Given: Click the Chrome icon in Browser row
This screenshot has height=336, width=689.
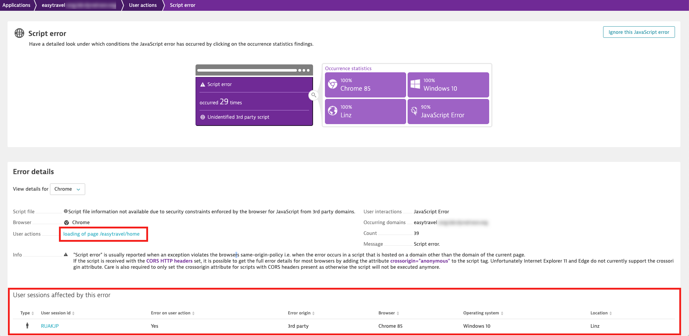Looking at the screenshot, I should (x=66, y=223).
